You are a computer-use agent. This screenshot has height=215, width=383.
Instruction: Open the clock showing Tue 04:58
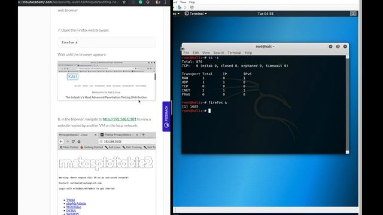[x=266, y=14]
